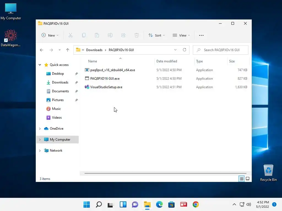
Task: Open Task View on taskbar
Action: (x=111, y=204)
